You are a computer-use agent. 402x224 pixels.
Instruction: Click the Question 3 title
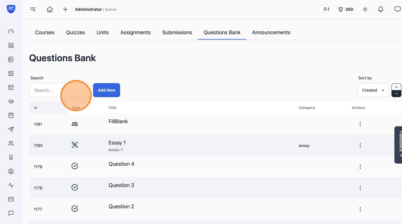pos(121,185)
